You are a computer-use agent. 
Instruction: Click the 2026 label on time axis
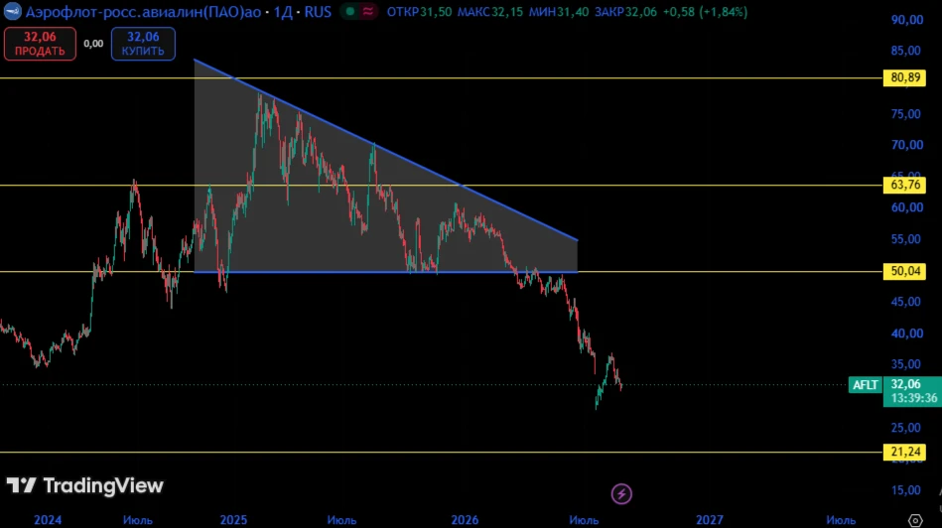point(465,520)
